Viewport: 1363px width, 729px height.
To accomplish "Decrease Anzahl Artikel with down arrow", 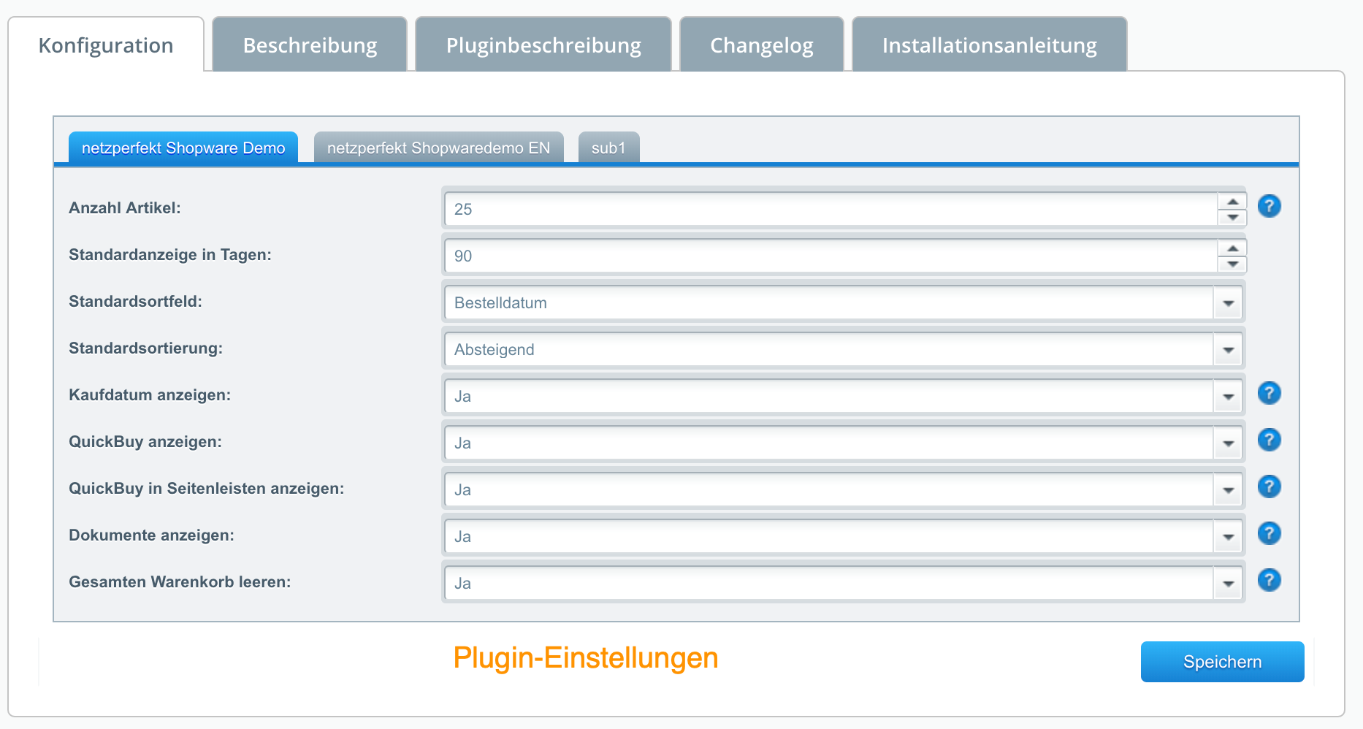I will (x=1232, y=217).
